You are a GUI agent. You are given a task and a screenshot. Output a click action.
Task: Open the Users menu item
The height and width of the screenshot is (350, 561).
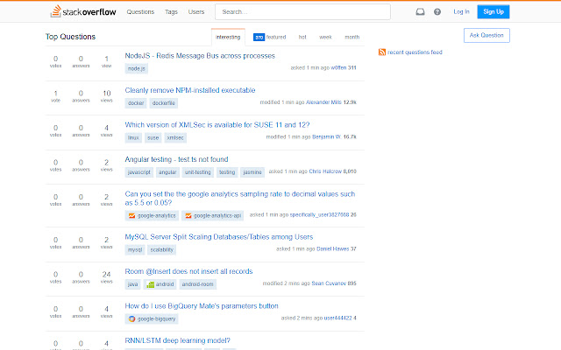[x=196, y=11]
